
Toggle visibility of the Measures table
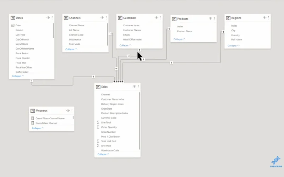[68, 111]
